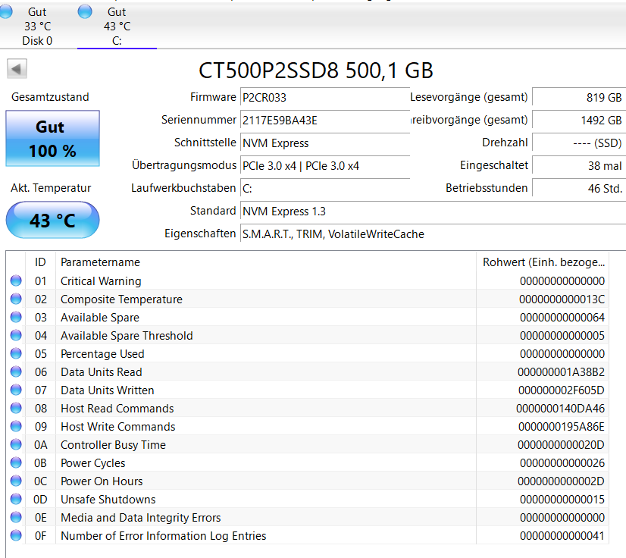
Task: Go back with the left arrow button
Action: (17, 69)
